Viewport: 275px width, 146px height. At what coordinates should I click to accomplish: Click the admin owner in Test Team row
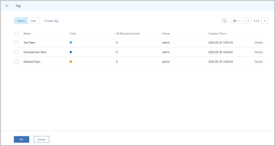[x=166, y=42]
